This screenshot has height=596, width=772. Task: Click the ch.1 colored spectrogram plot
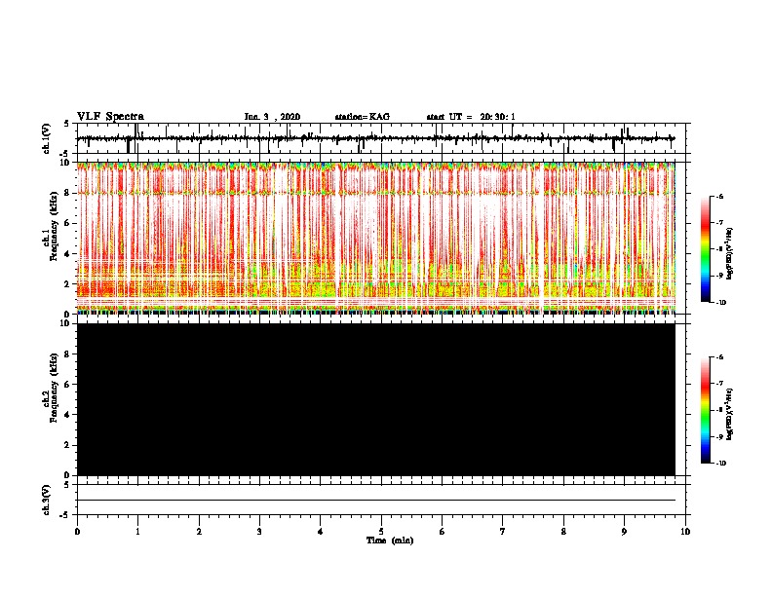375,238
